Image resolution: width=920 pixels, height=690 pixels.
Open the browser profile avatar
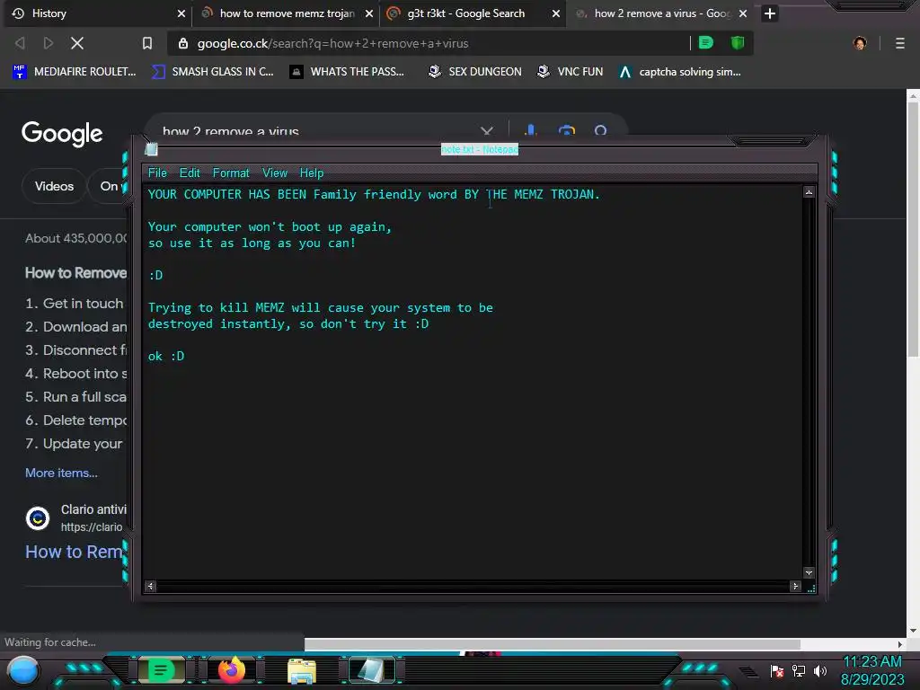point(860,43)
